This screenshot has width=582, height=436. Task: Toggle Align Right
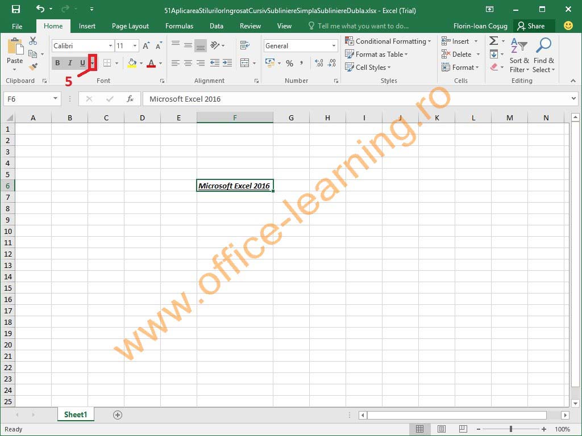coord(201,63)
